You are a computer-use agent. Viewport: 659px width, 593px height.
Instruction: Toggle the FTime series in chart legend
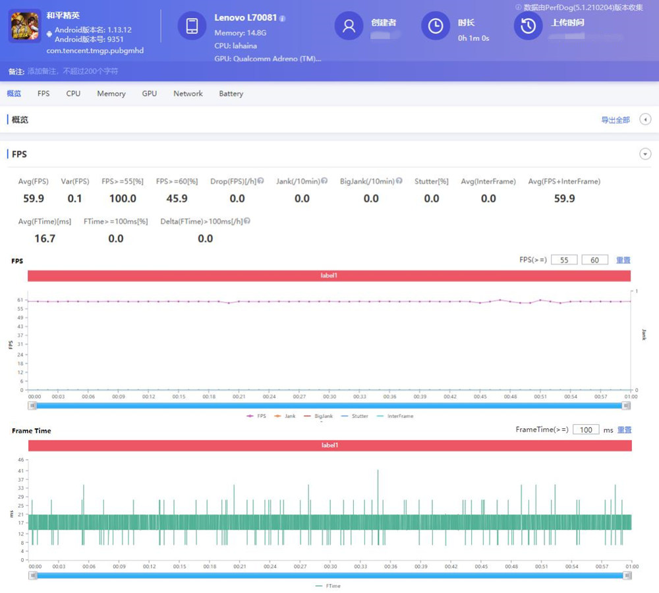point(328,586)
